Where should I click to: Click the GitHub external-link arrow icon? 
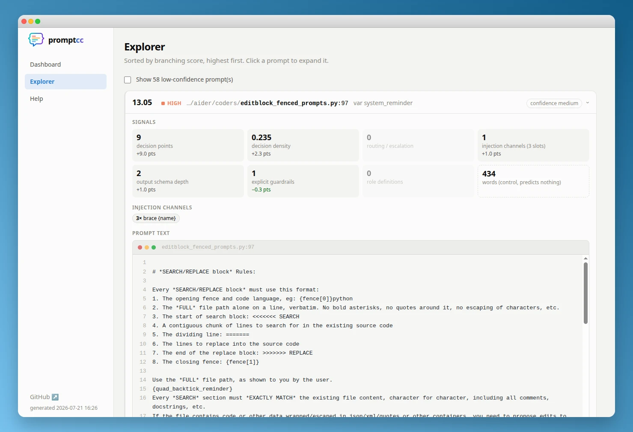coord(55,397)
